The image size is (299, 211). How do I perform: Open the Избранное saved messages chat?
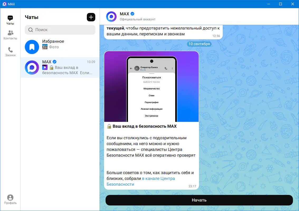point(60,47)
